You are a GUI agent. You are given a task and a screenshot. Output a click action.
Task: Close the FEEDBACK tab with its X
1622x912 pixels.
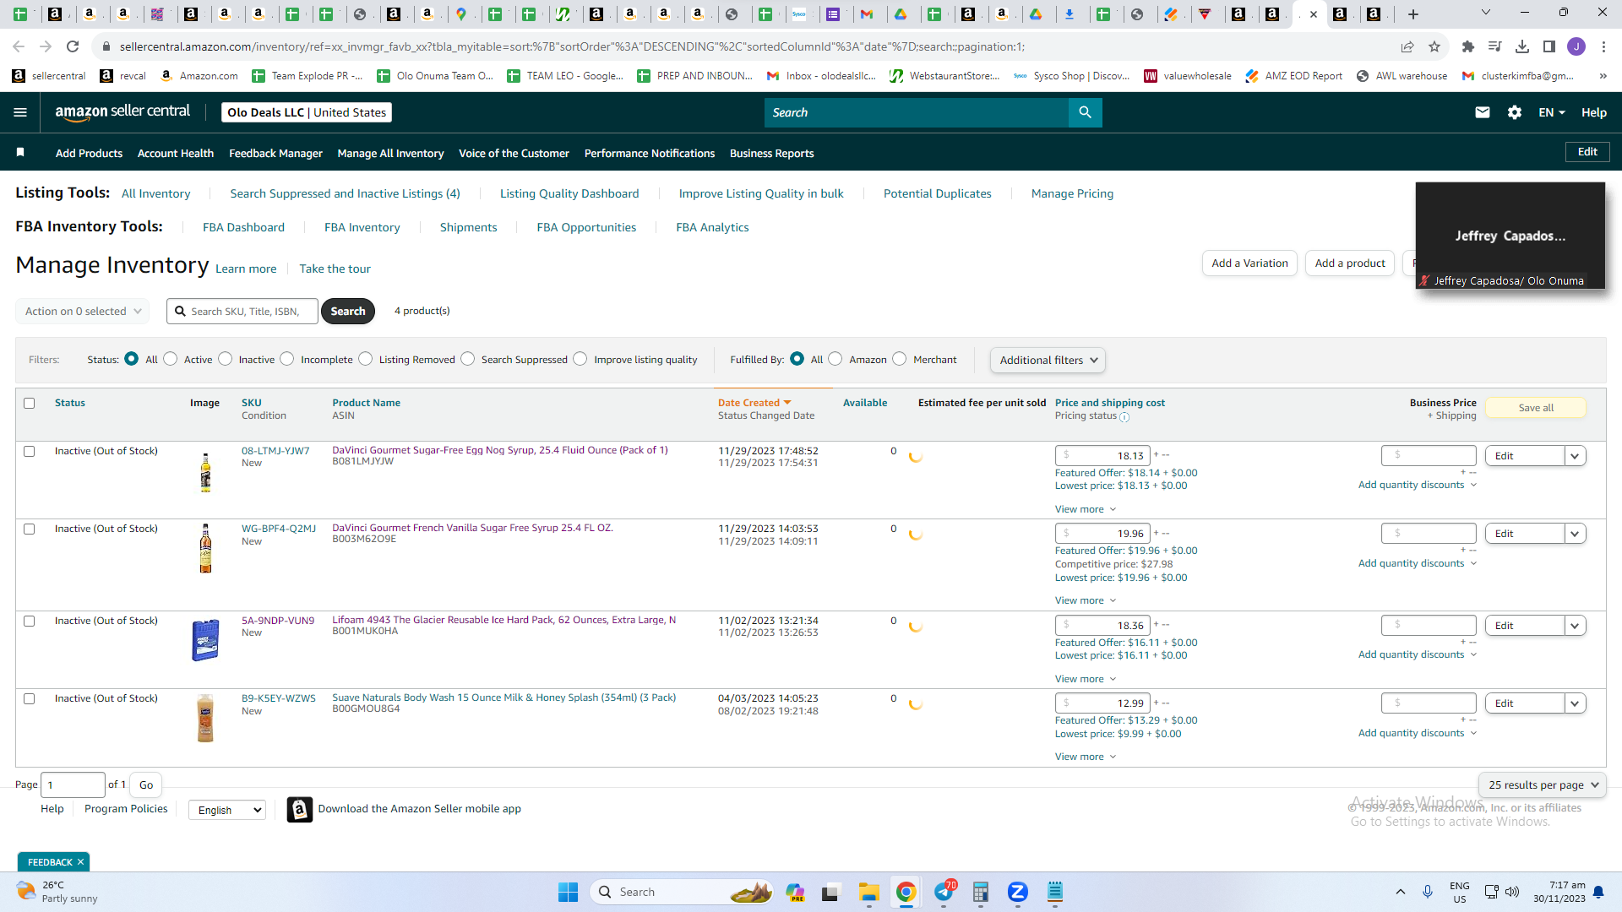point(80,862)
